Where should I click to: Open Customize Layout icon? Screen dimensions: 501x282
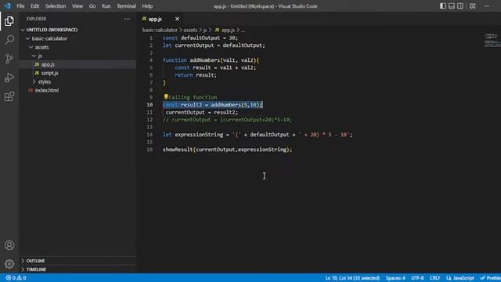[x=473, y=5]
